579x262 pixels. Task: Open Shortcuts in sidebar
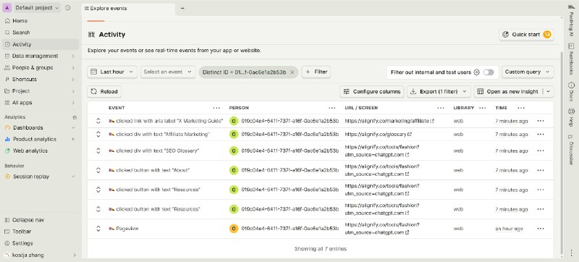40,80
